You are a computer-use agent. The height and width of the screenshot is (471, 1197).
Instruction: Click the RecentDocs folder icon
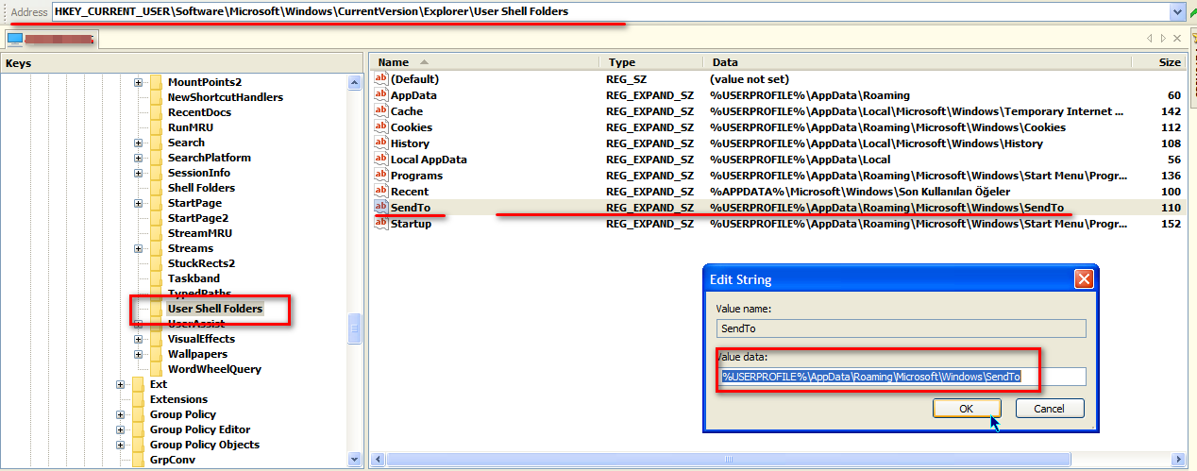(156, 112)
